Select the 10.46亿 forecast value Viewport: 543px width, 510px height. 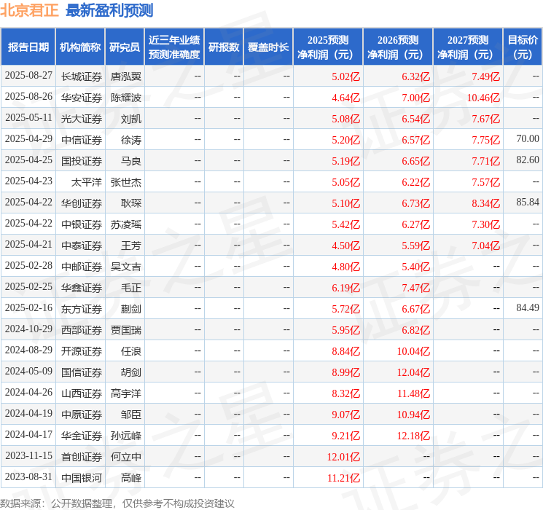tap(483, 98)
